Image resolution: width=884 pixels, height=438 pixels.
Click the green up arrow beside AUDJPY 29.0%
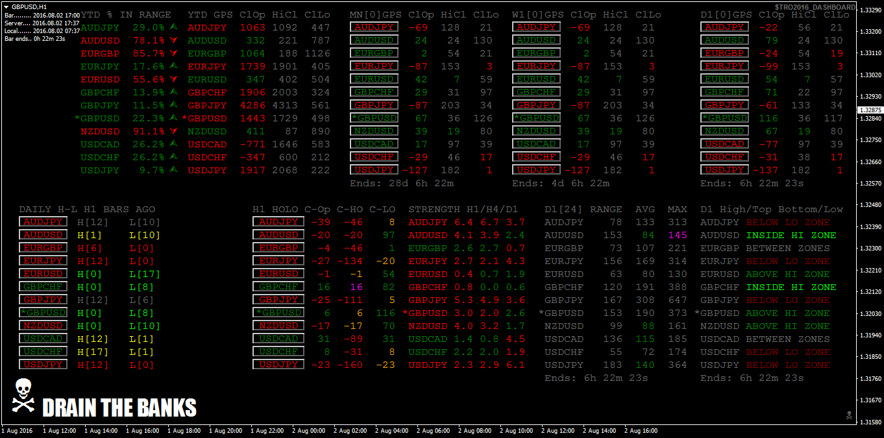(x=173, y=27)
